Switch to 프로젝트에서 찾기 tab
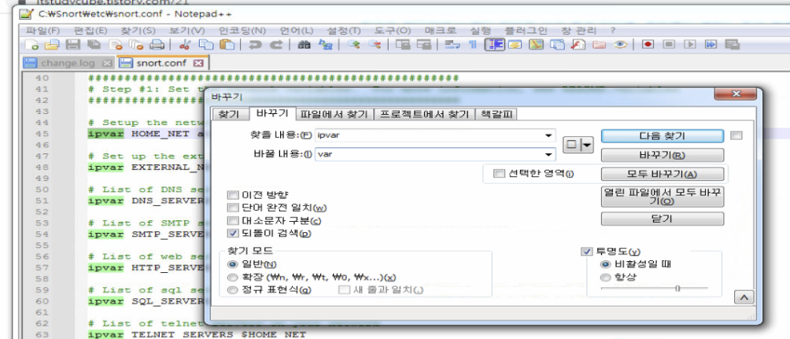The image size is (790, 339). (425, 114)
